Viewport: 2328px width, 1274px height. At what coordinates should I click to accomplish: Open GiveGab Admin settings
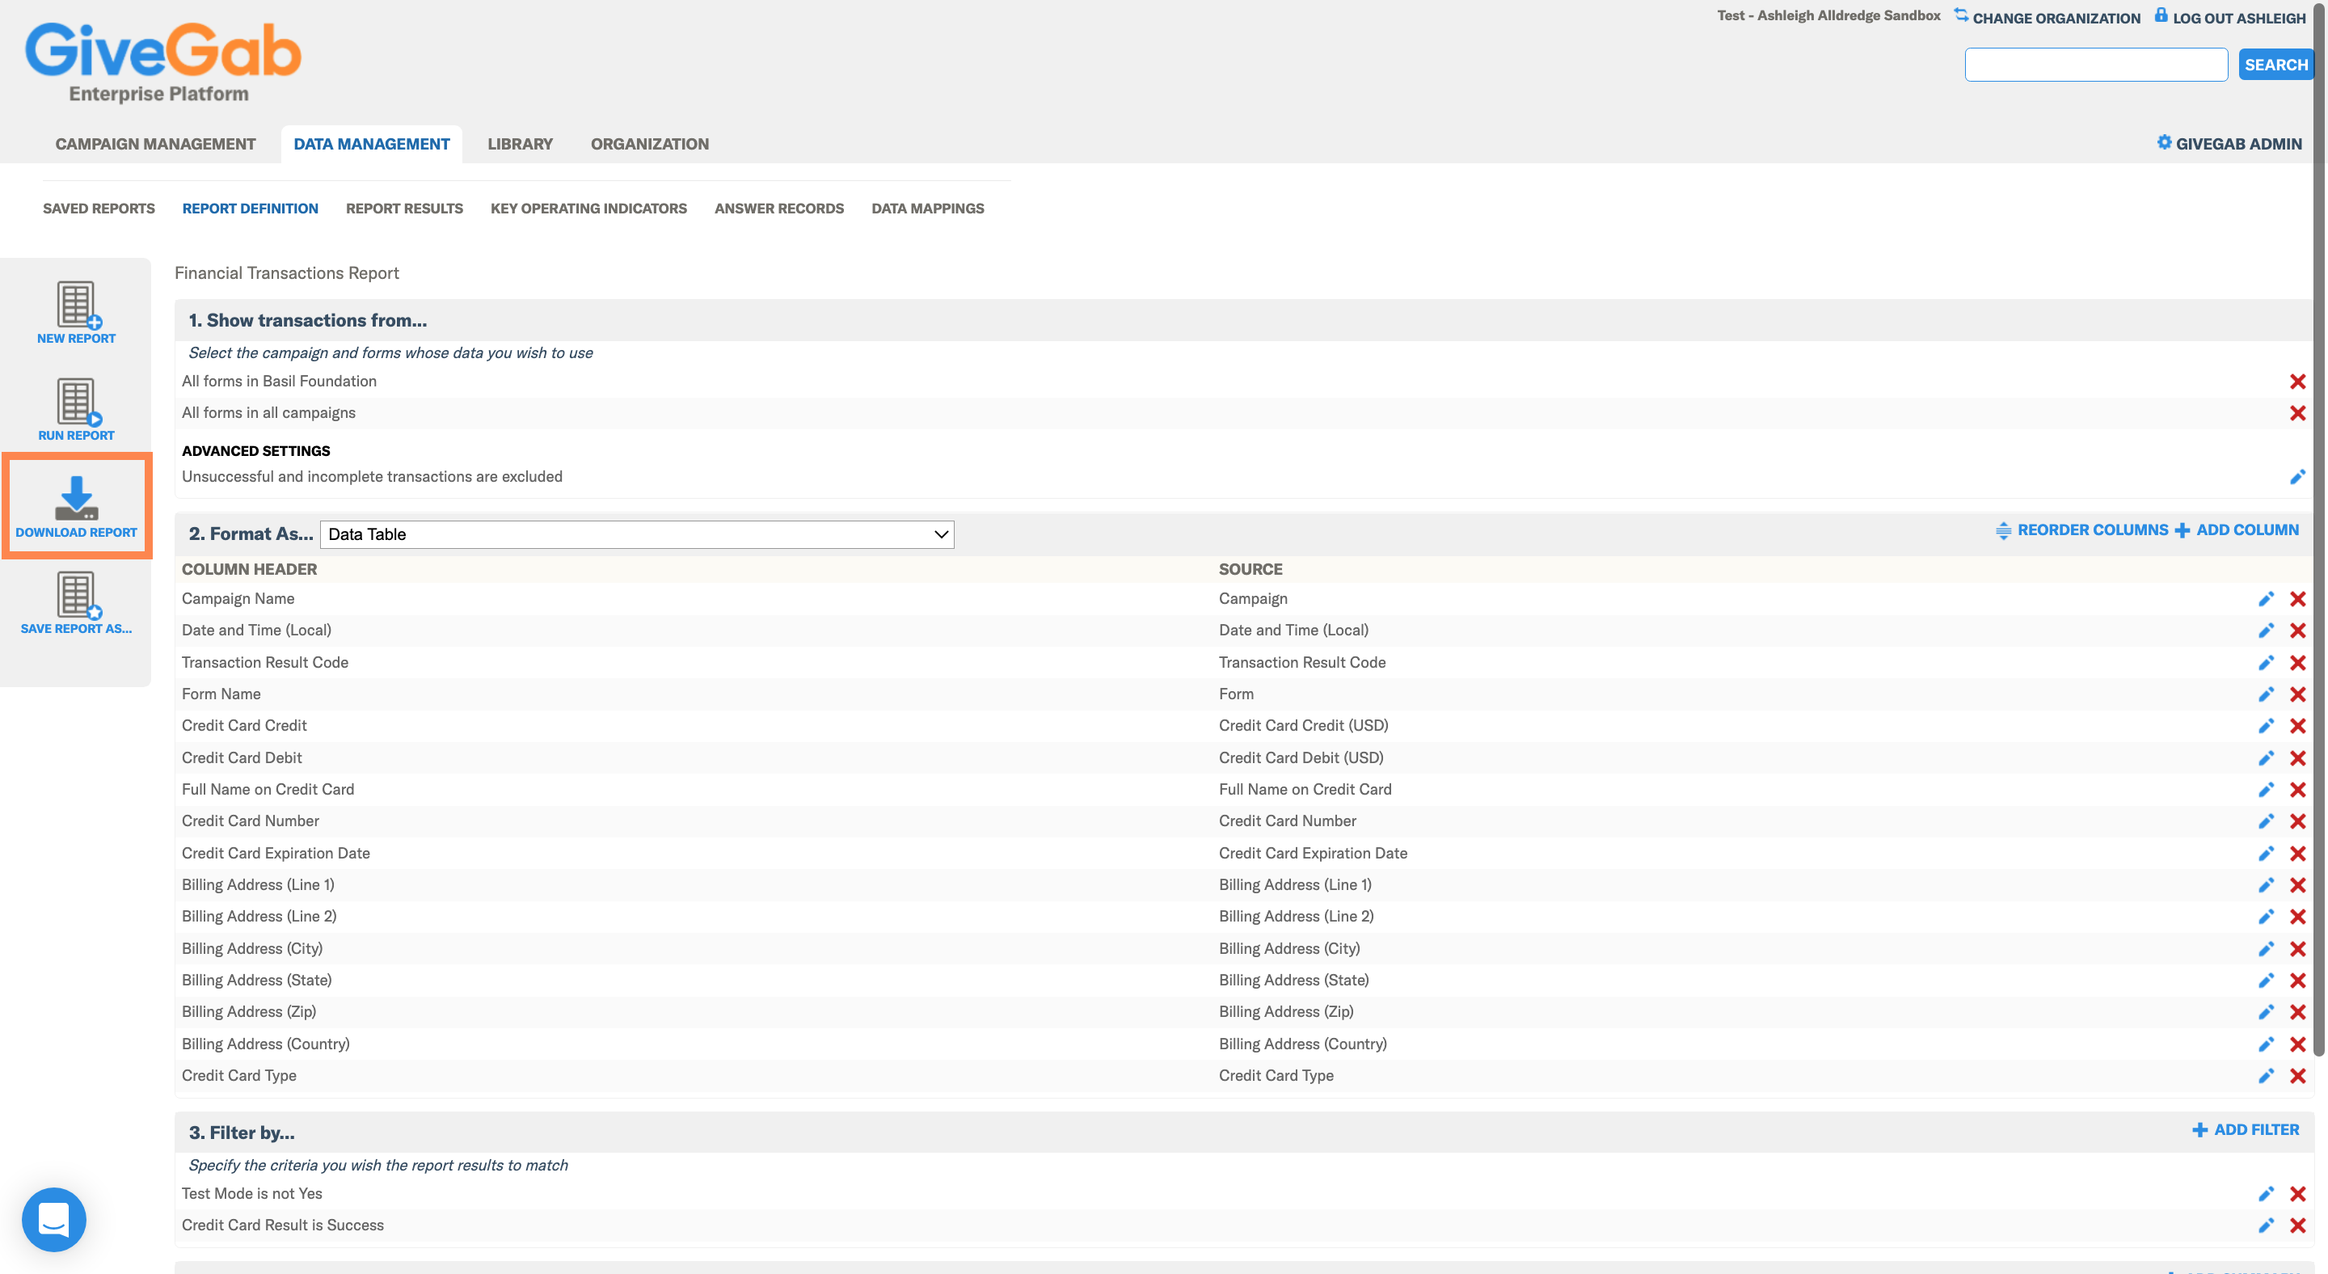pos(2229,144)
